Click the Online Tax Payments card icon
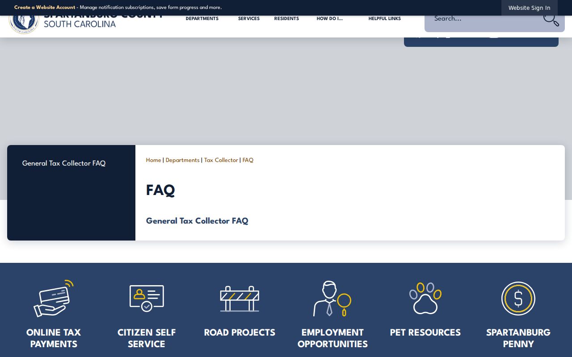The height and width of the screenshot is (357, 572). tap(54, 299)
